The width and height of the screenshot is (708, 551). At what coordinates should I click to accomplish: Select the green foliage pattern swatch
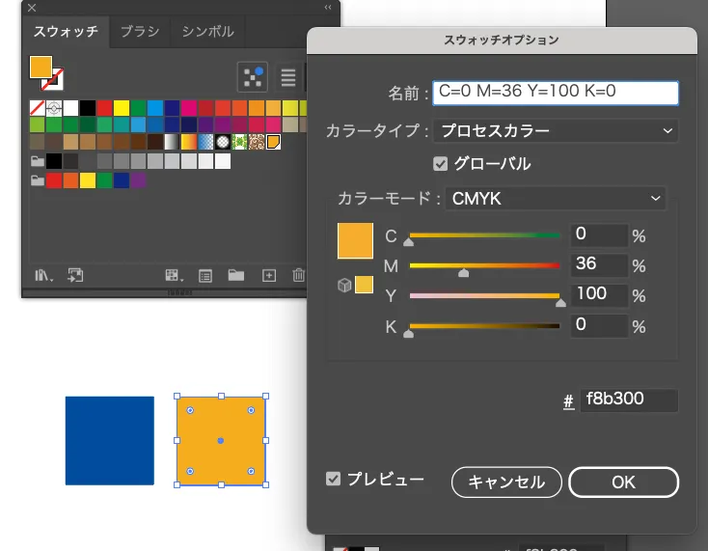coord(239,142)
